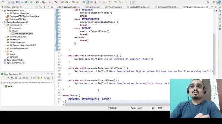Click the Writable status bar entry
Viewport: 222px width, 124px height.
(x=113, y=108)
